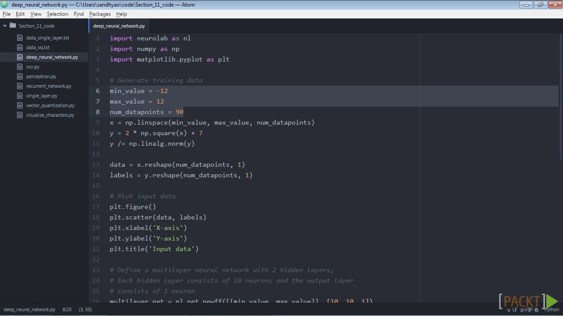Click deep_neural_network.py in the status bar
563x316 pixels.
click(x=29, y=309)
